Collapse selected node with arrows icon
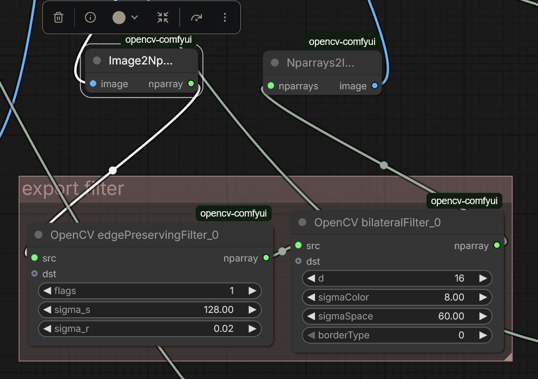538x379 pixels. (x=163, y=17)
